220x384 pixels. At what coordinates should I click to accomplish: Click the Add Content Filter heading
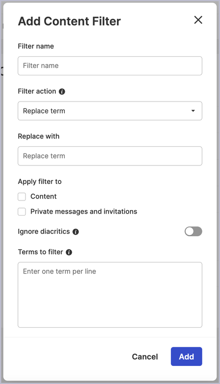[x=69, y=21]
